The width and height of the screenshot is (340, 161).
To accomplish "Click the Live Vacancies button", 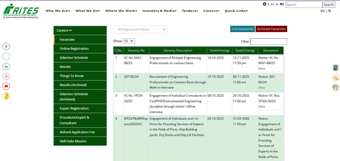I will [x=242, y=29].
